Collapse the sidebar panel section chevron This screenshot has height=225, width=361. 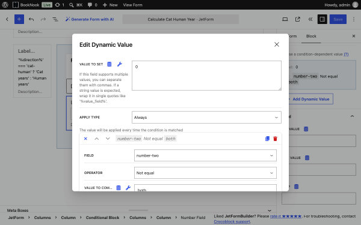352,116
